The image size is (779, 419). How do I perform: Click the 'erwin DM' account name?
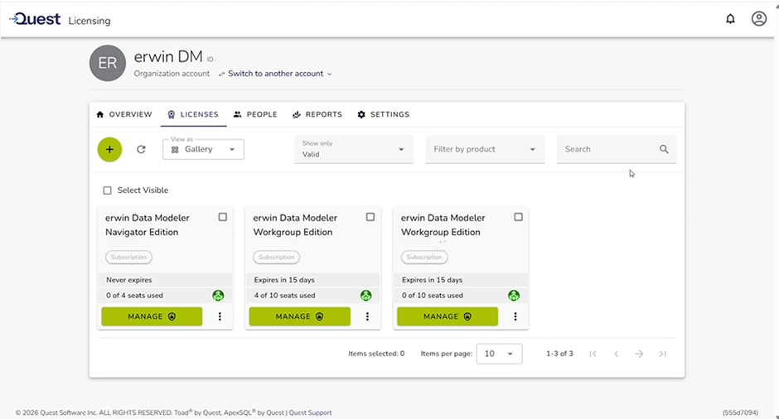tap(168, 56)
